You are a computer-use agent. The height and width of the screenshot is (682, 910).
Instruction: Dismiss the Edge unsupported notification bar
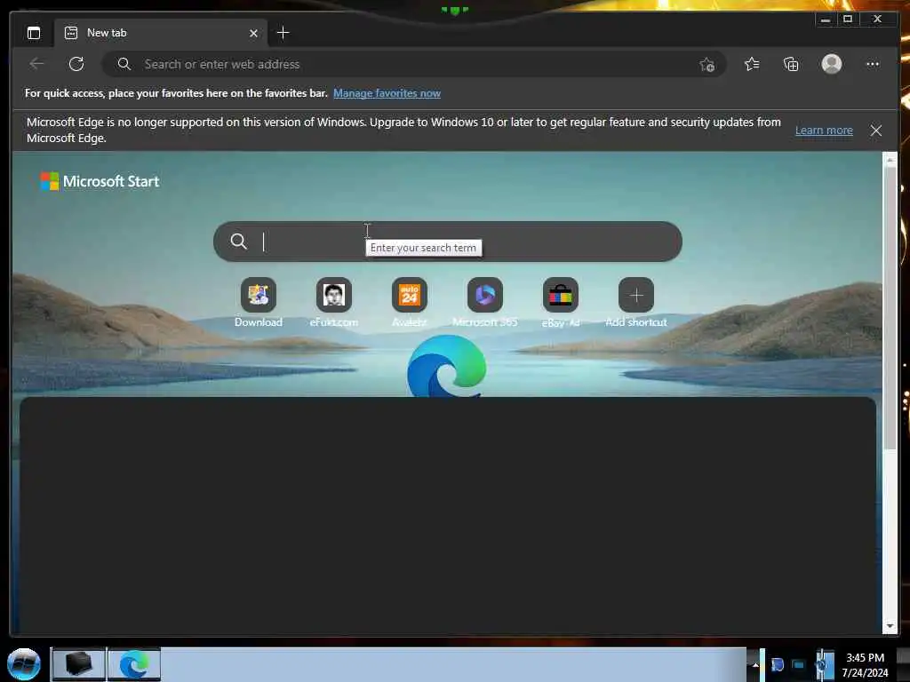pos(875,131)
